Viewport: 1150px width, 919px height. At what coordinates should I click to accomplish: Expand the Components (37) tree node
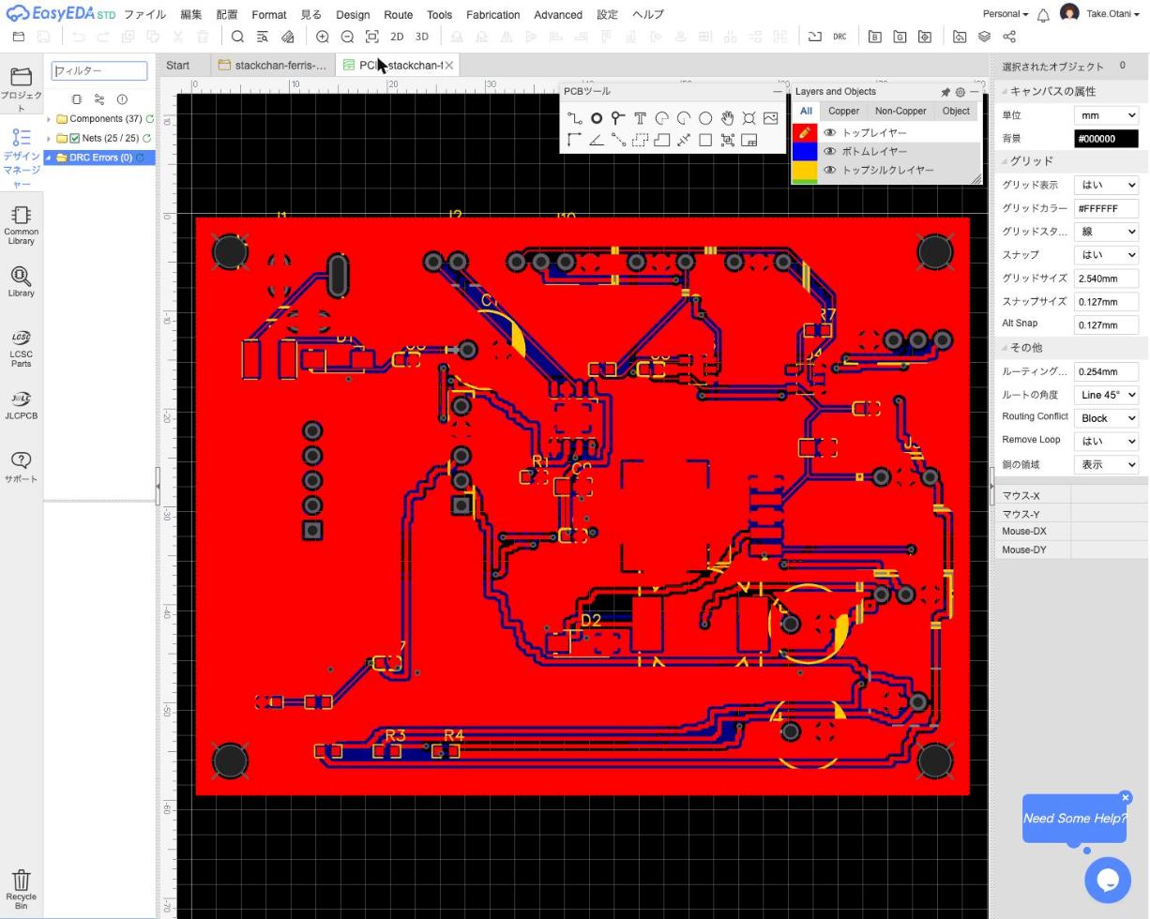pos(49,119)
